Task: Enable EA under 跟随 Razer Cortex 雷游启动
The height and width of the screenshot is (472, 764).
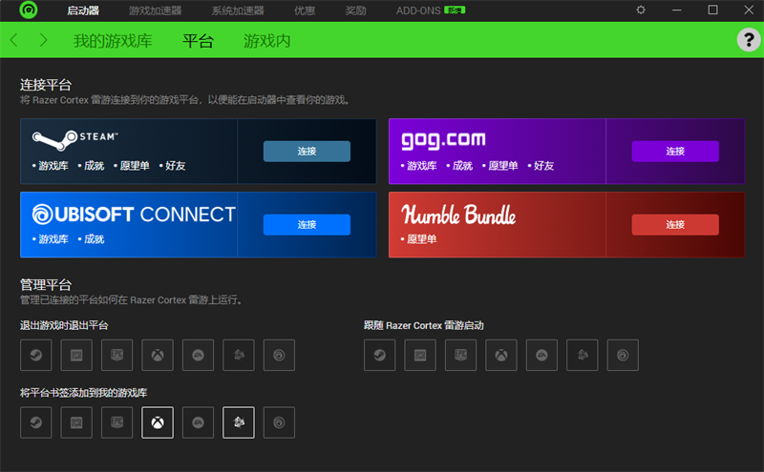Action: [541, 356]
